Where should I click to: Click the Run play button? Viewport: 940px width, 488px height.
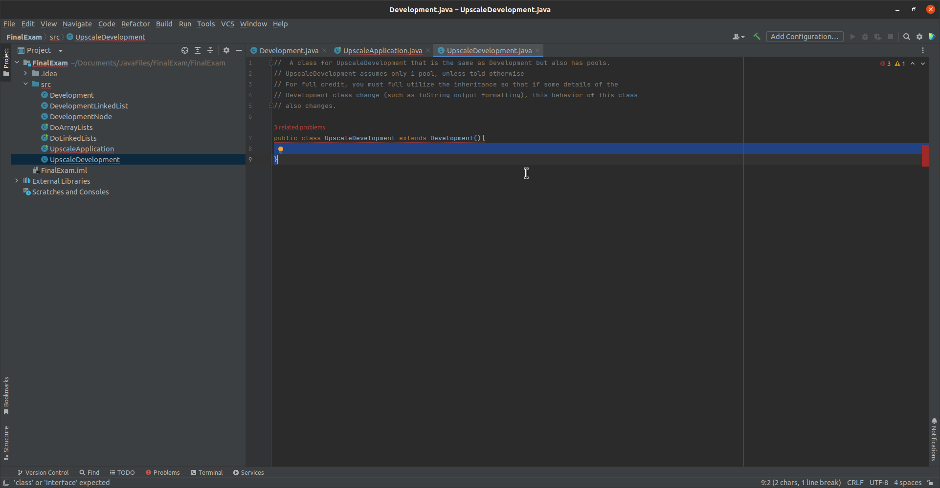point(852,37)
